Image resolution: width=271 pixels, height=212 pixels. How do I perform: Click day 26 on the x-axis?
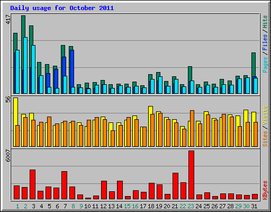pos(214,206)
